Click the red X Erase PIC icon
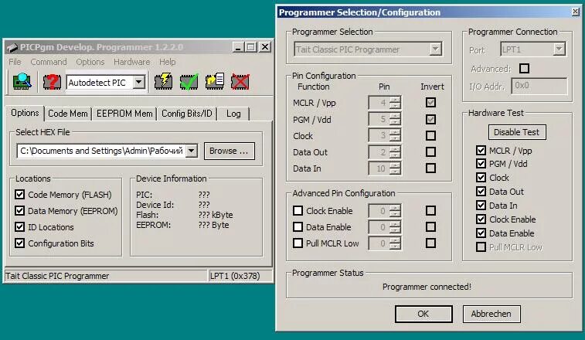Viewport: 585px width, 340px height. (x=240, y=81)
